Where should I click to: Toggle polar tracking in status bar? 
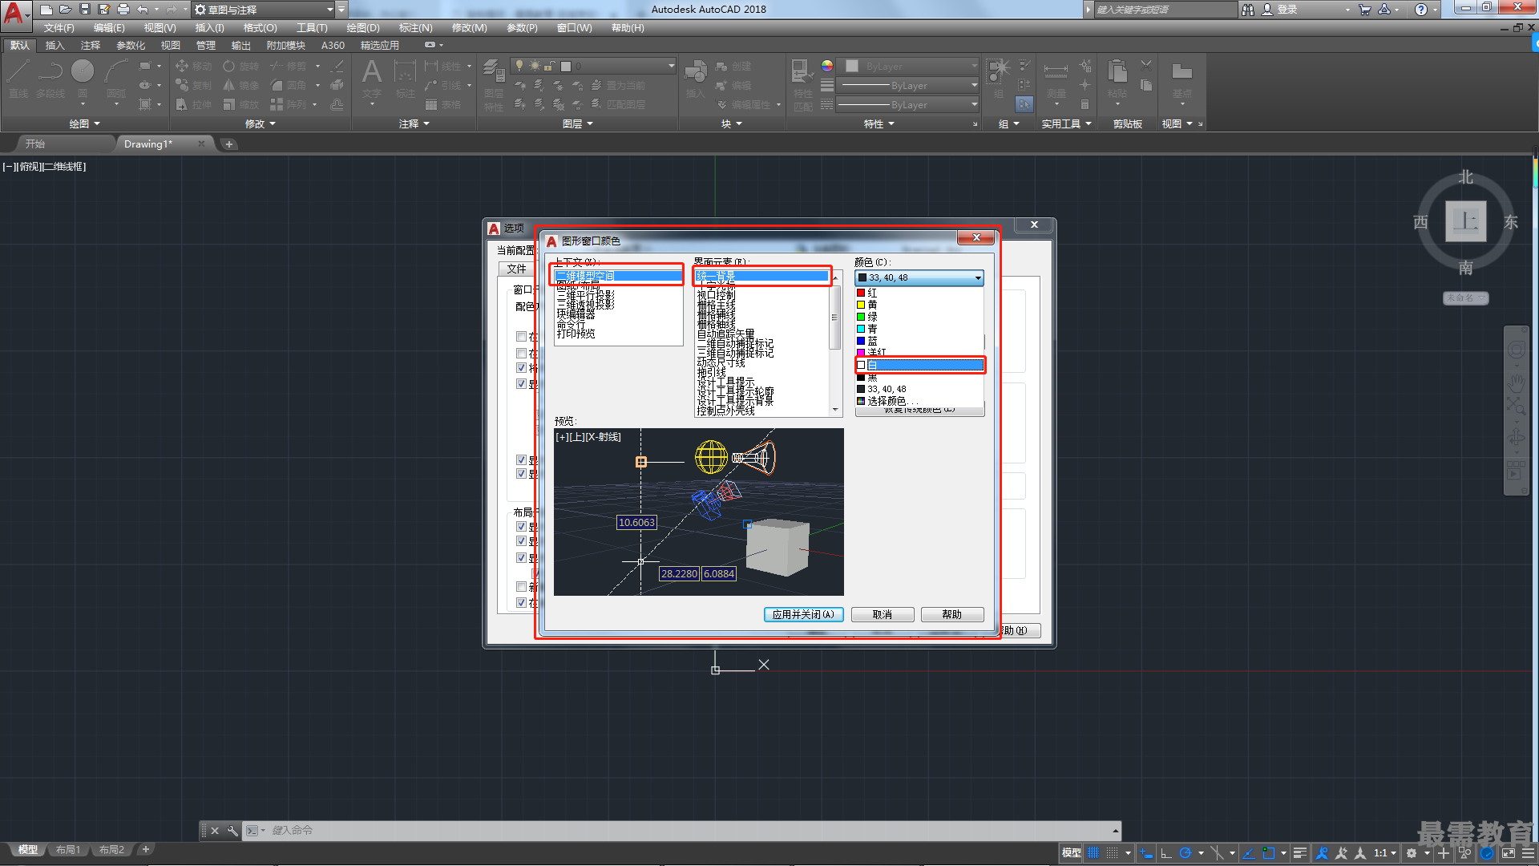(x=1186, y=853)
